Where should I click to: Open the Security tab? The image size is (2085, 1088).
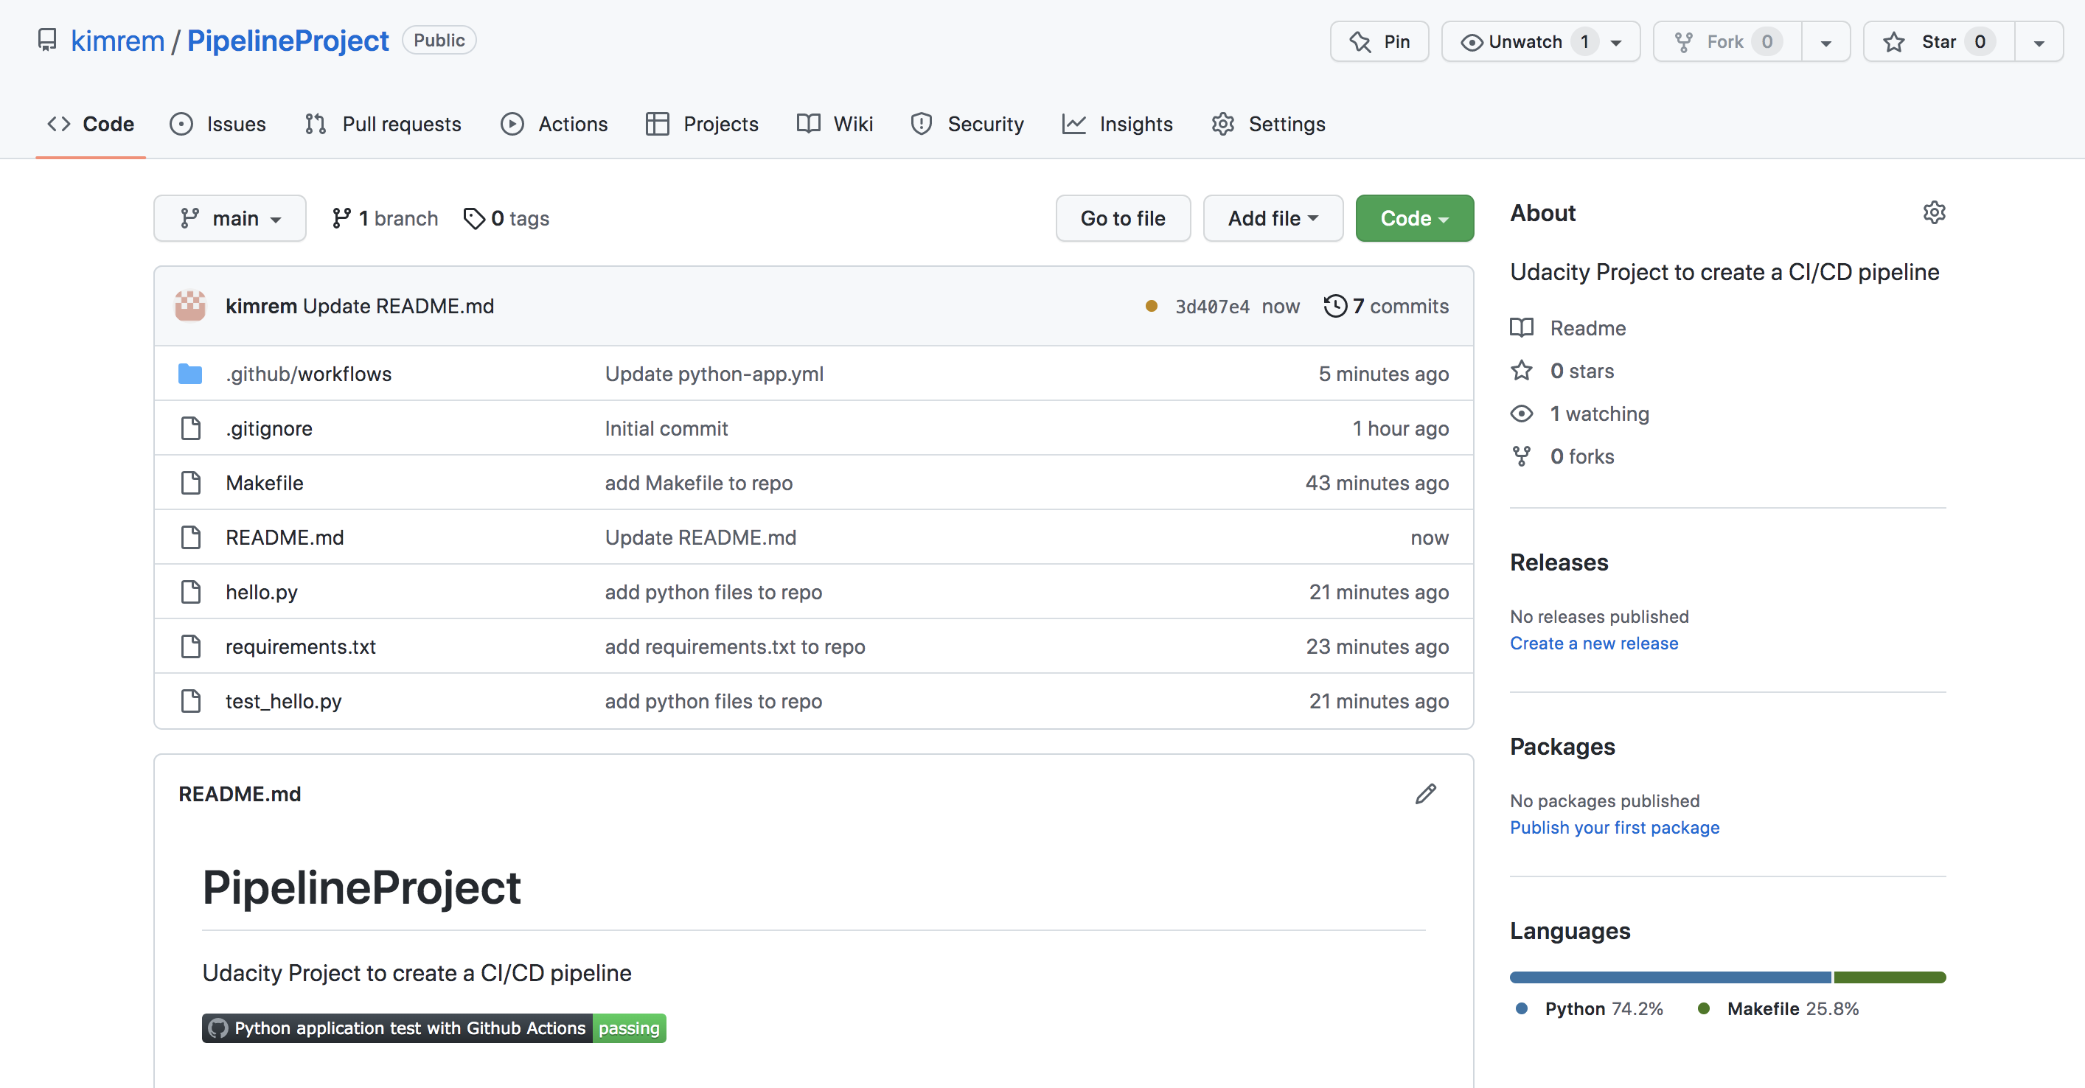[967, 124]
